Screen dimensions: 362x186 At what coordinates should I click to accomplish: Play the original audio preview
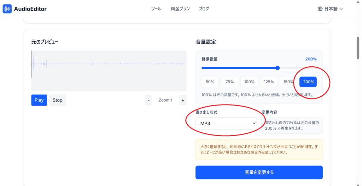[x=39, y=100]
